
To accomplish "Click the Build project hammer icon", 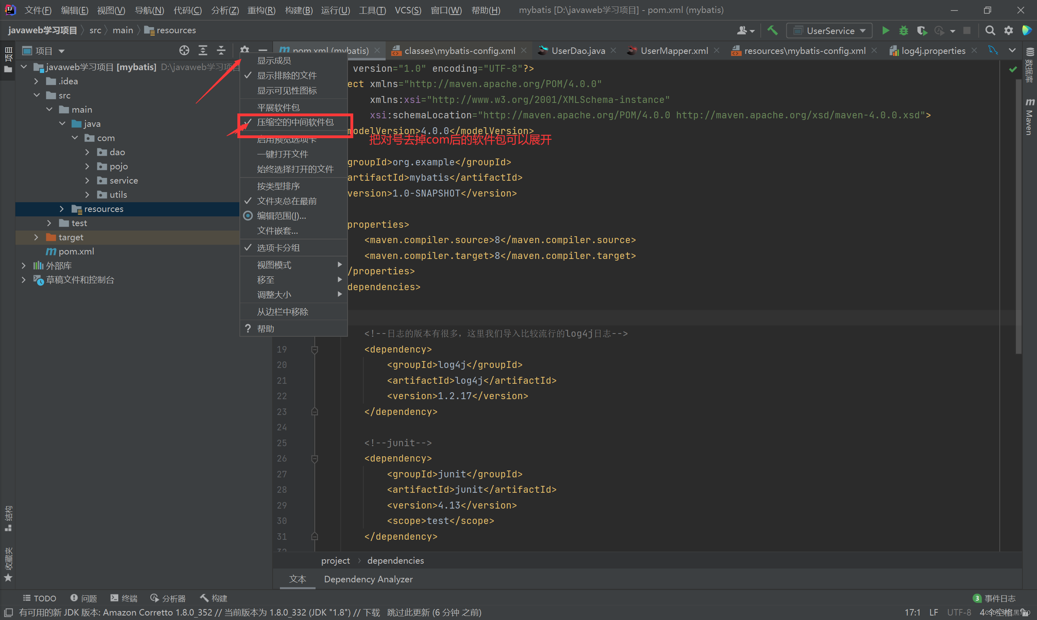I will click(x=772, y=30).
